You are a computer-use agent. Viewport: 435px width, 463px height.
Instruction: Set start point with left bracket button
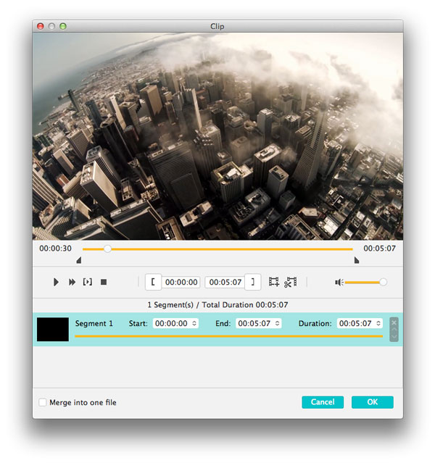[153, 282]
